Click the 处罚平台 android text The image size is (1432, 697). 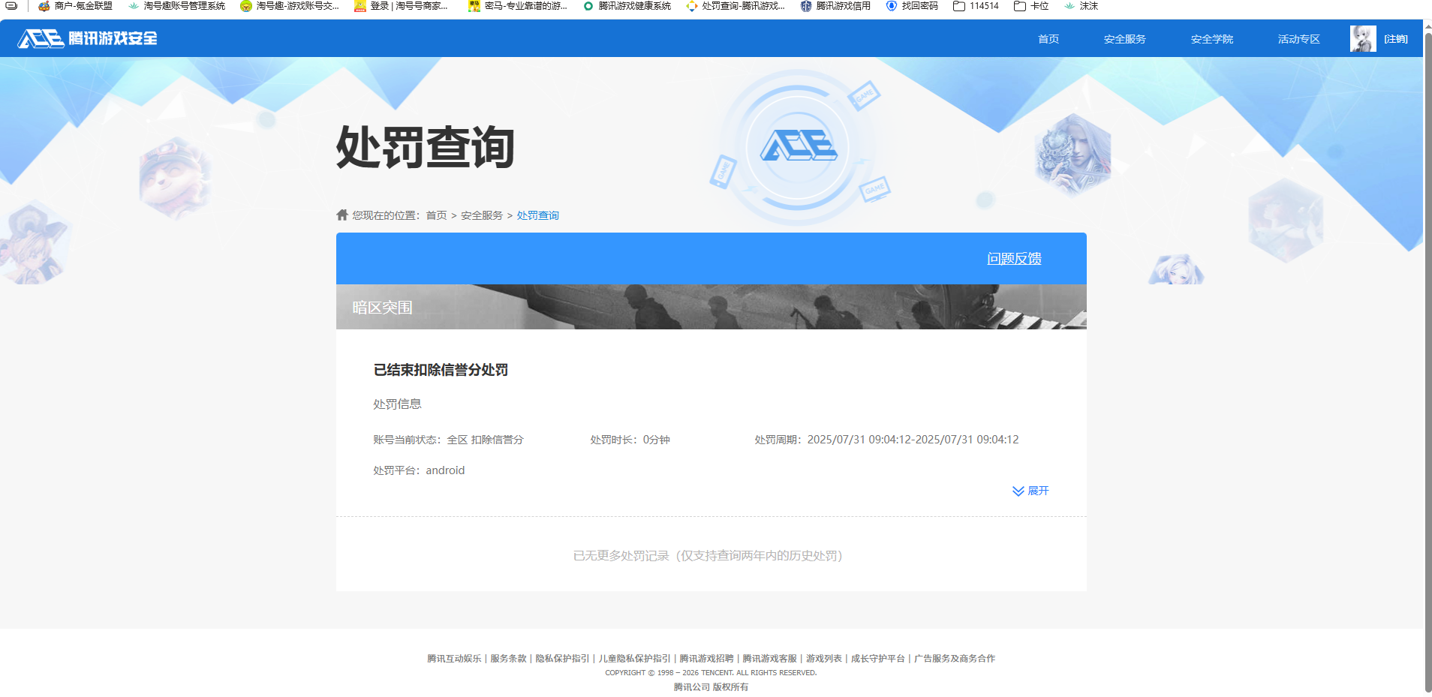[419, 470]
